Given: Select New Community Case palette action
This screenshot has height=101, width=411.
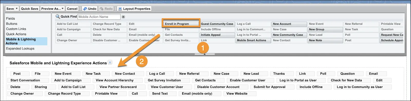Looking at the screenshot, I should [x=289, y=35].
